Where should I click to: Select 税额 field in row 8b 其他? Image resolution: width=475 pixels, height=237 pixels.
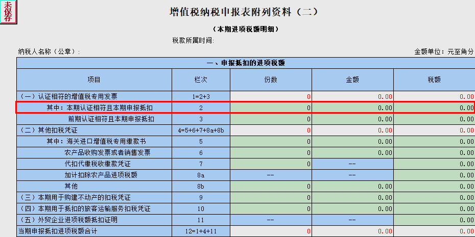point(434,186)
